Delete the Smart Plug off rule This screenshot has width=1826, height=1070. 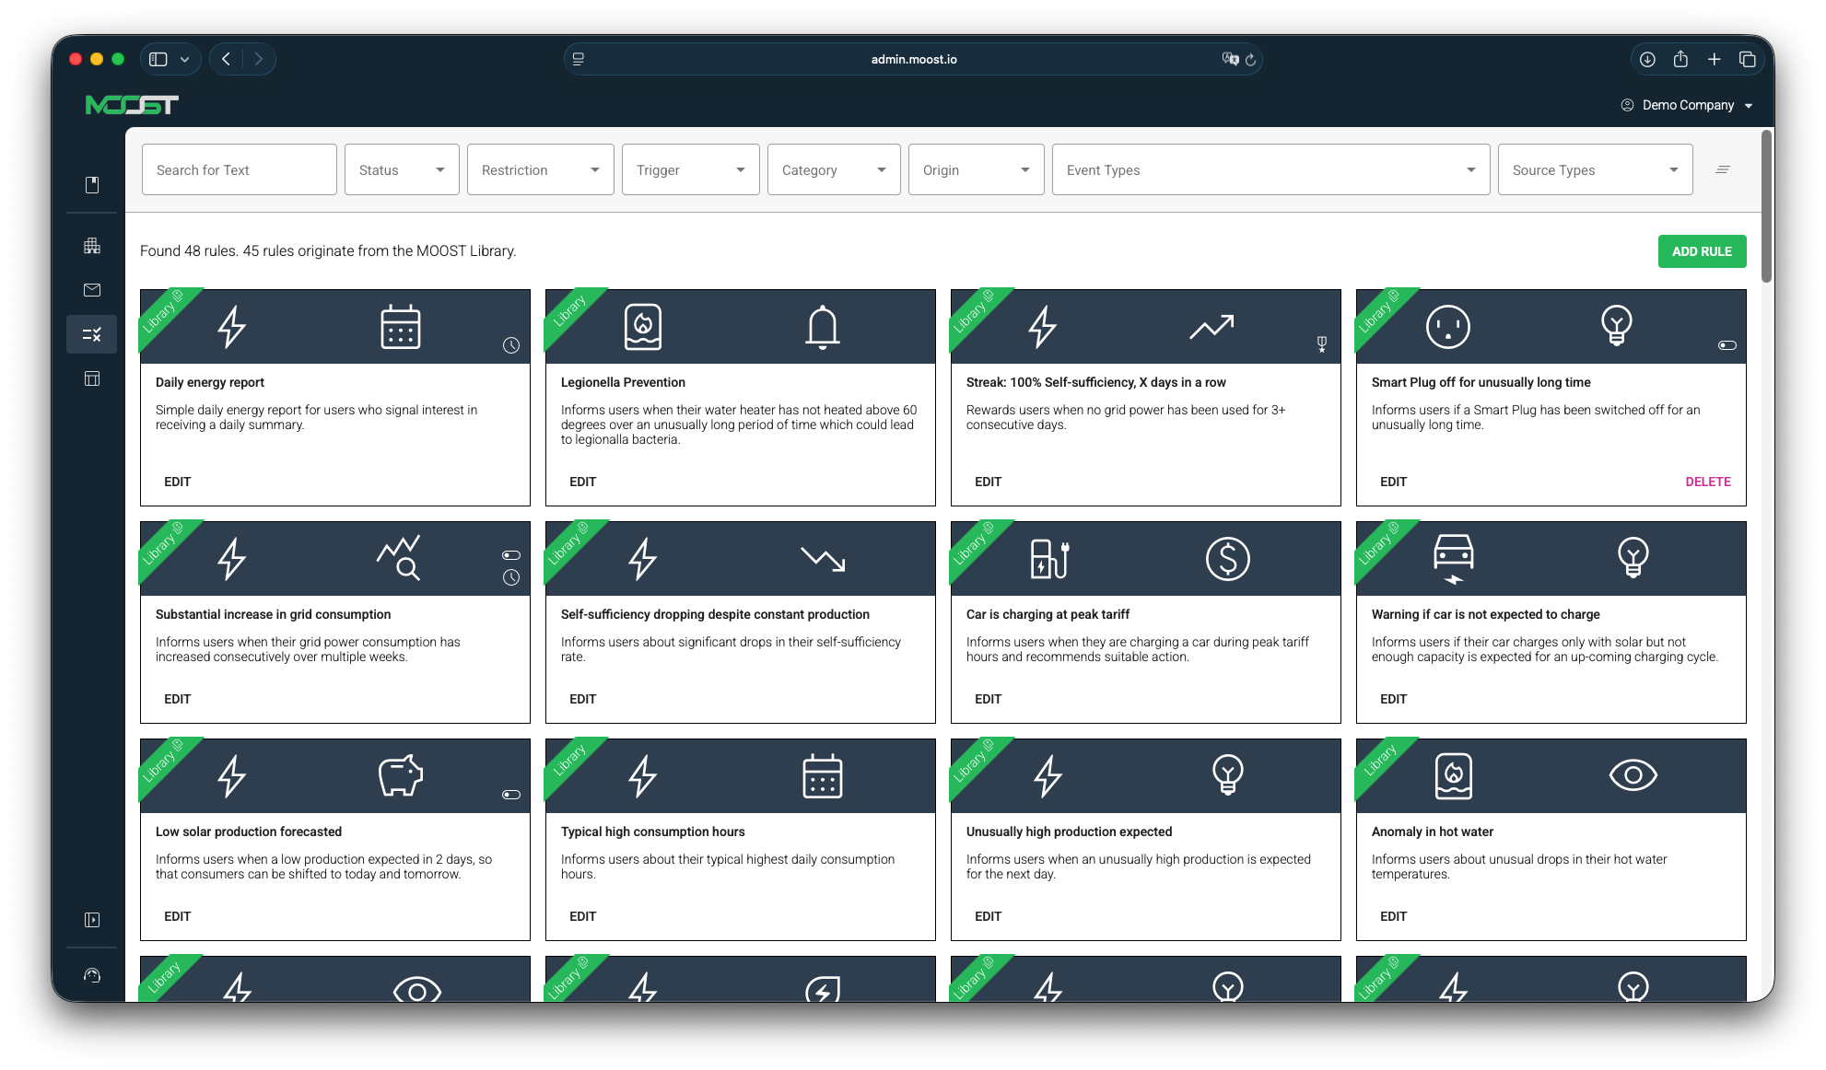pos(1707,482)
